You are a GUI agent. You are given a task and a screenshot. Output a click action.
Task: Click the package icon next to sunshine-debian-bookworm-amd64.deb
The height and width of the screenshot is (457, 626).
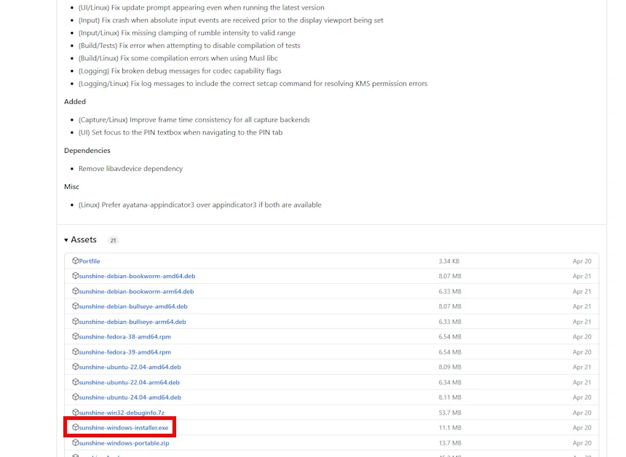click(x=75, y=276)
